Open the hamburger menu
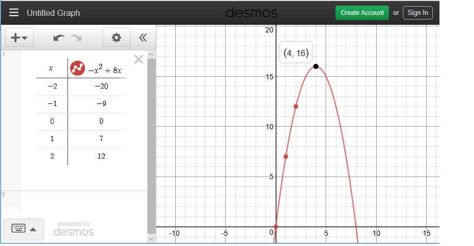Image resolution: width=474 pixels, height=246 pixels. (14, 13)
